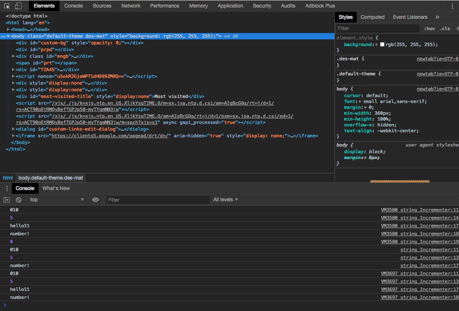Screen dimensions: 459x311
Task: Click the white background color swatch
Action: [382, 45]
